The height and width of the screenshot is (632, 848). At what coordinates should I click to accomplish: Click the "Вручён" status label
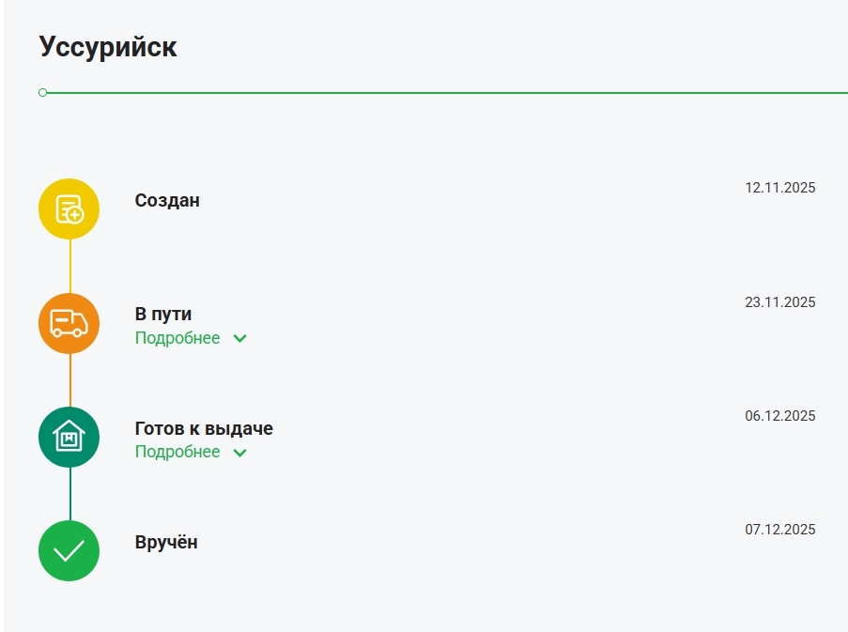click(x=166, y=542)
